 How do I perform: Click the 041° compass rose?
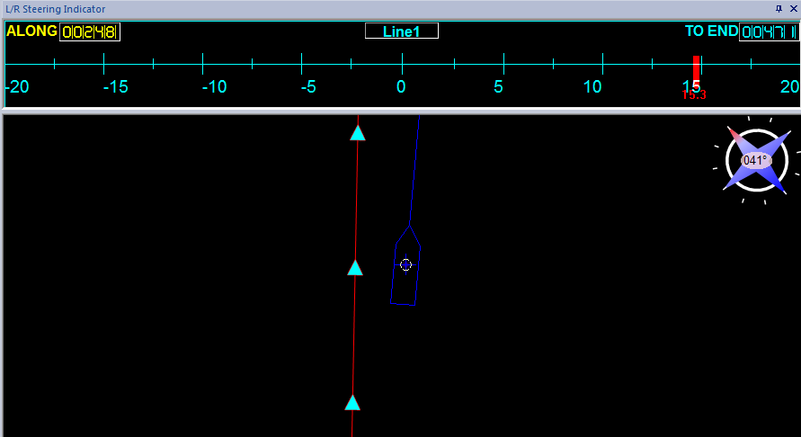(x=757, y=160)
